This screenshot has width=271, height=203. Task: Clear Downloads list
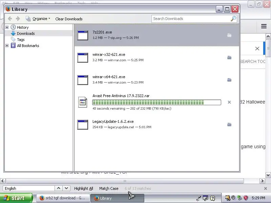pyautogui.click(x=69, y=19)
